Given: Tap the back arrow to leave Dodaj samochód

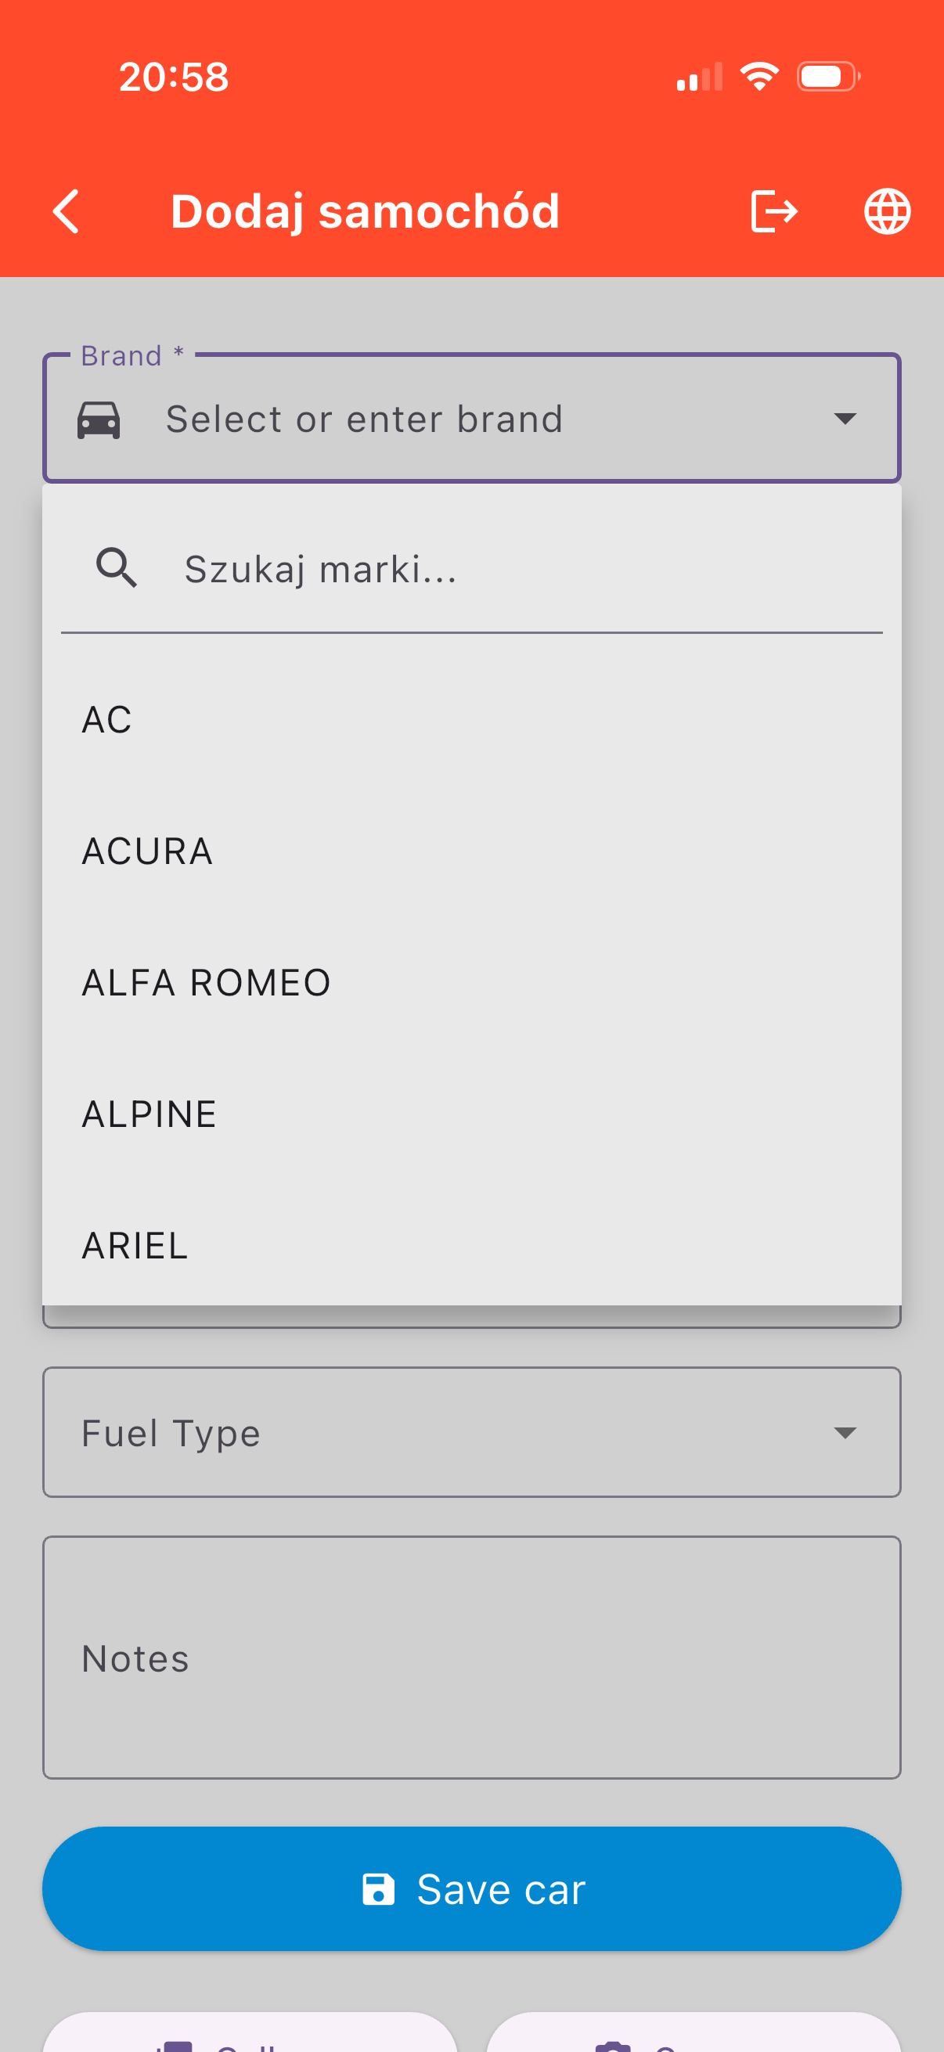Looking at the screenshot, I should [x=67, y=211].
